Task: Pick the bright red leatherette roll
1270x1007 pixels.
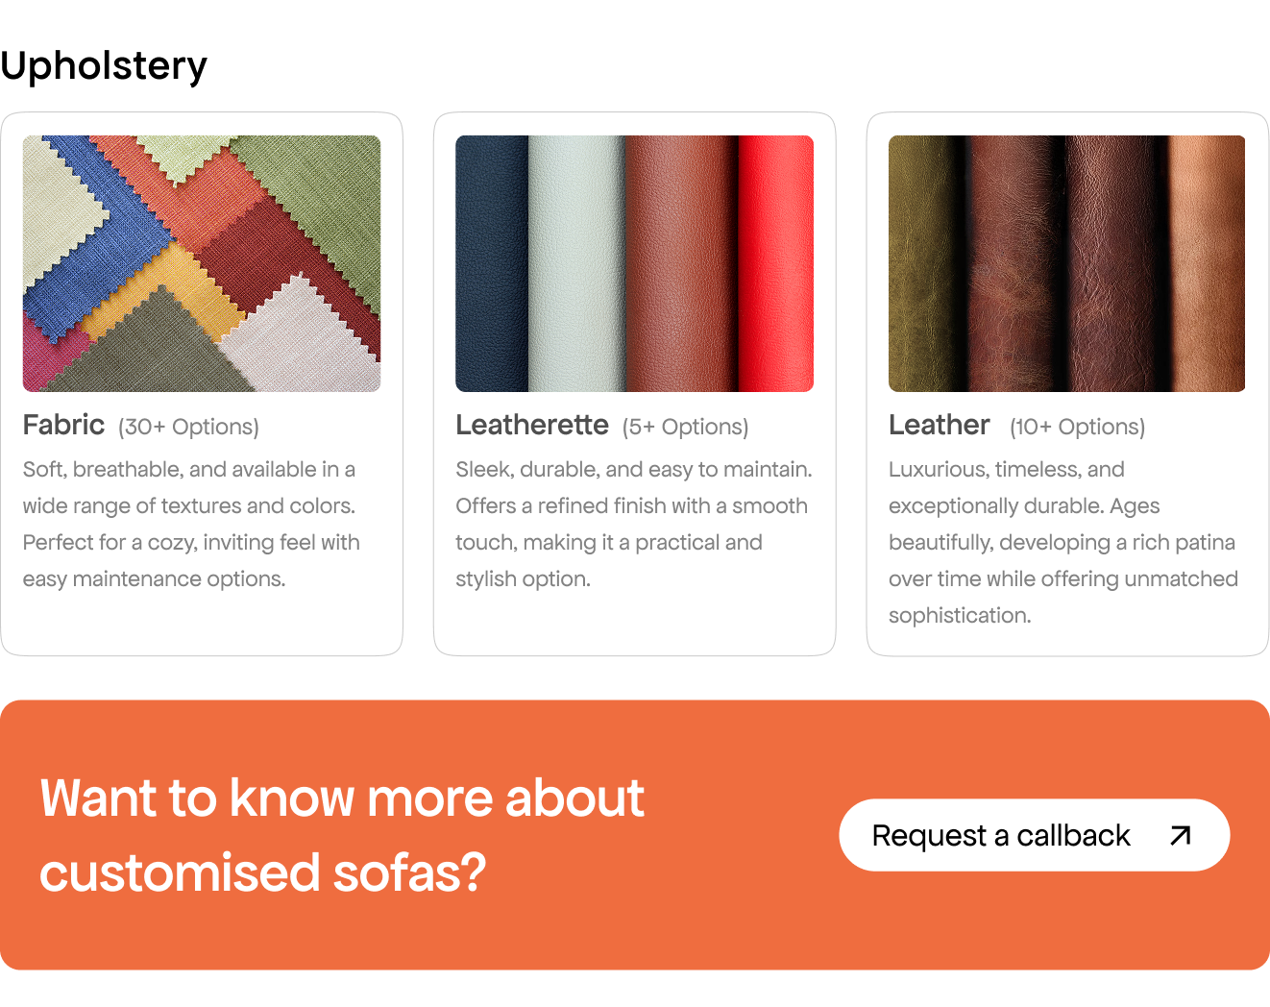Action: point(776,263)
